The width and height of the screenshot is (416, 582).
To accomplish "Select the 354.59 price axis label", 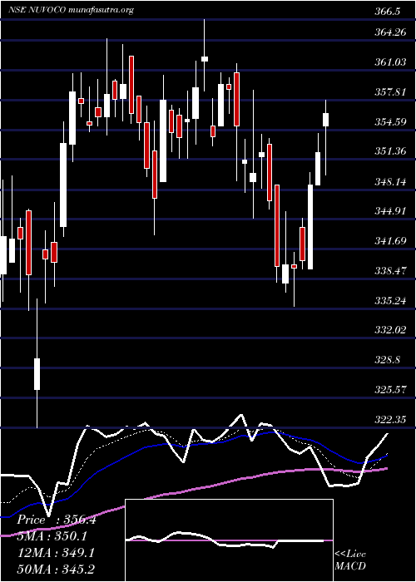I will click(390, 122).
